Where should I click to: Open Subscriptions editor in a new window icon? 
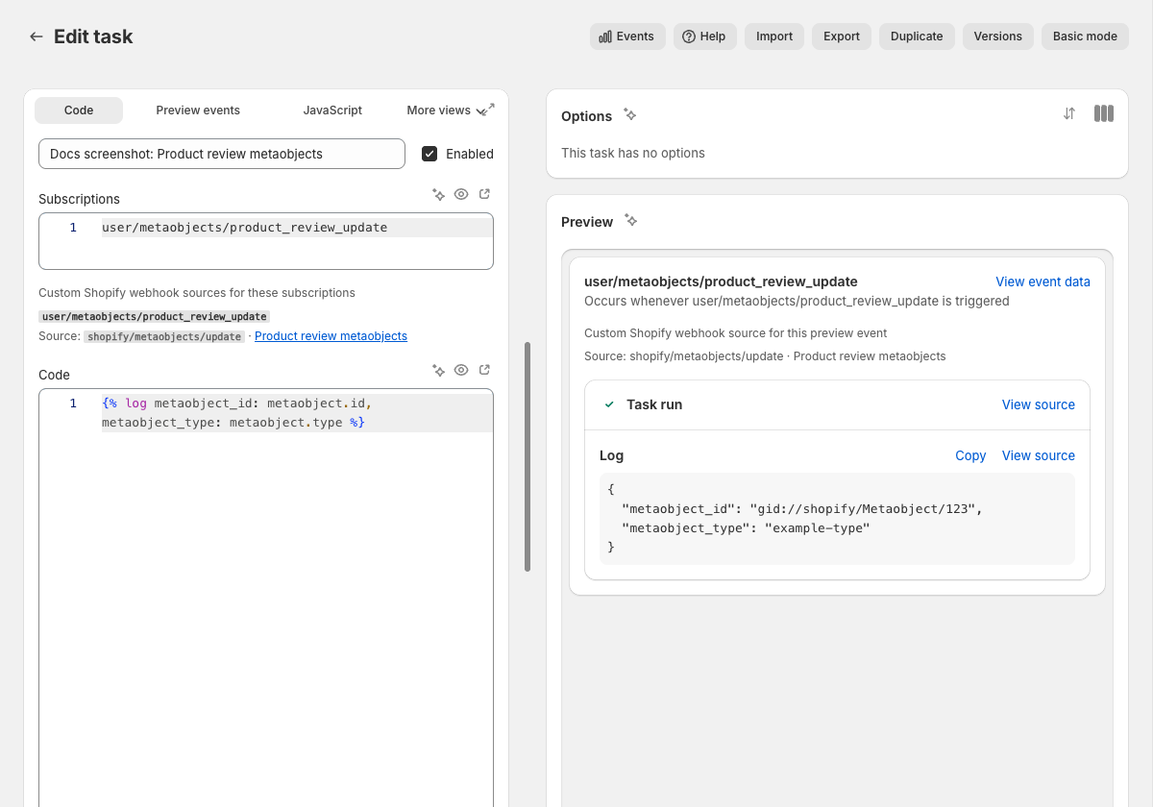pos(484,194)
